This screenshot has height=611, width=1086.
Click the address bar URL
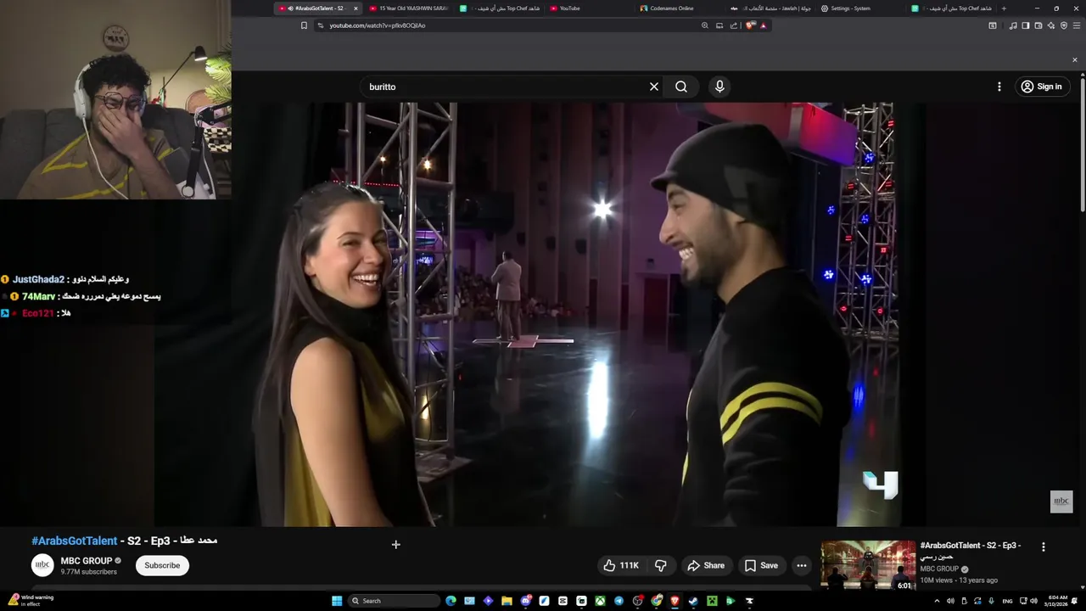(x=378, y=25)
